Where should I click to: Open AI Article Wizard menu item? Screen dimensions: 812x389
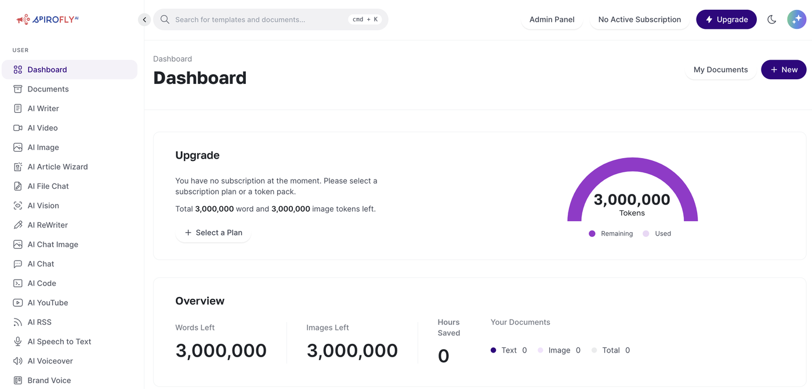coord(57,167)
